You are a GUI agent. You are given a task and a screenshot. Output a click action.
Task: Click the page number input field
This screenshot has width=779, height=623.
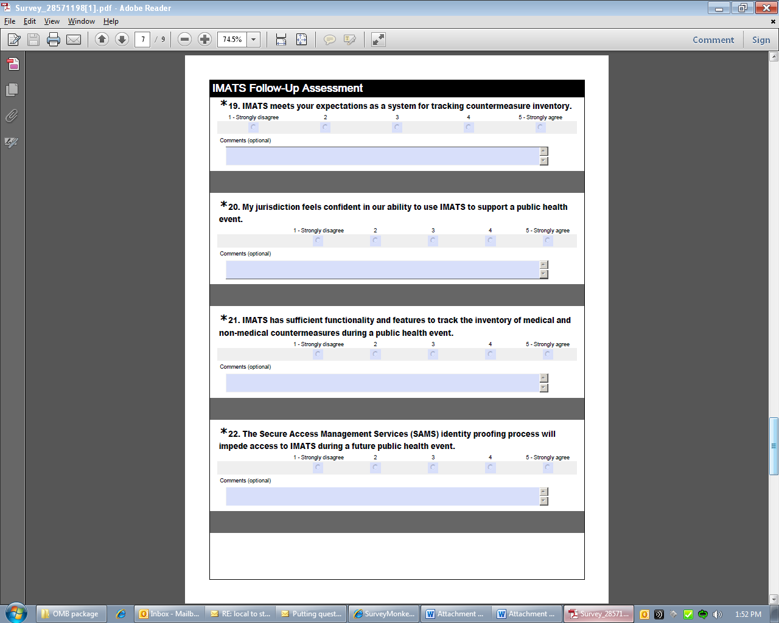pyautogui.click(x=142, y=40)
